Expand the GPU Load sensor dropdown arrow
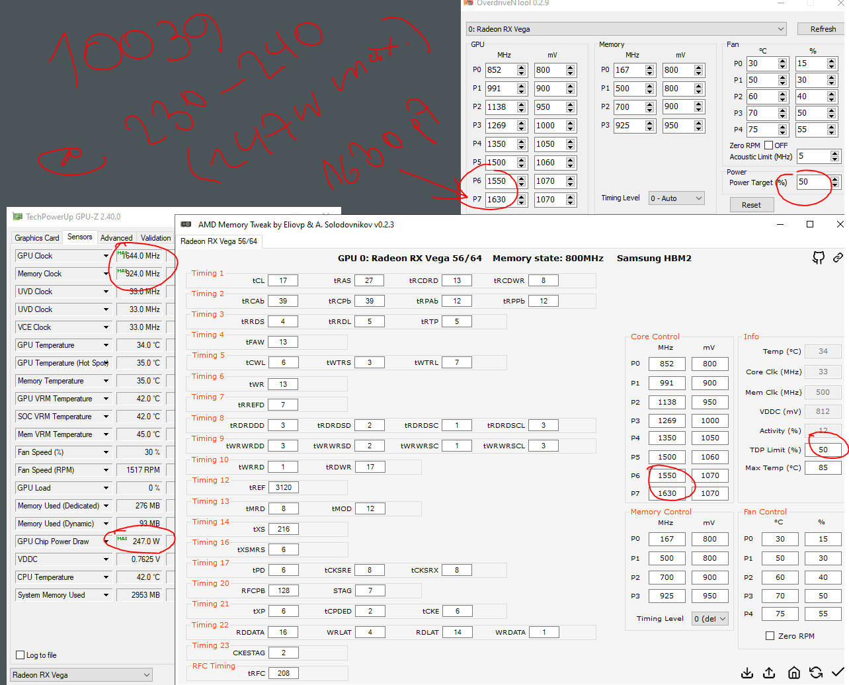This screenshot has height=685, width=849. 106,488
